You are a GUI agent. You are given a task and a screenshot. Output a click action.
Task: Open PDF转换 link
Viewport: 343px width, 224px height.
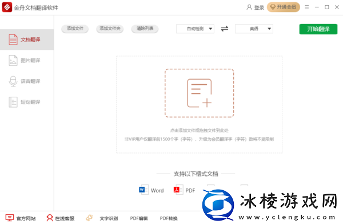pyautogui.click(x=169, y=218)
